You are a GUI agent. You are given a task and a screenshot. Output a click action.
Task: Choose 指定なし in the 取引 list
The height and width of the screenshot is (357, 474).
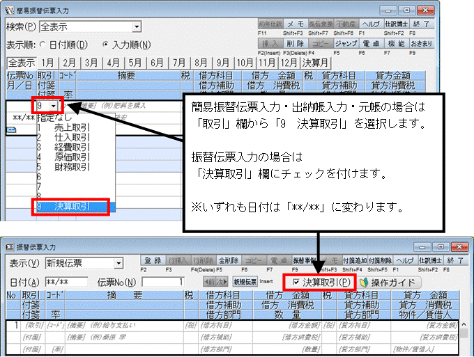[76, 118]
